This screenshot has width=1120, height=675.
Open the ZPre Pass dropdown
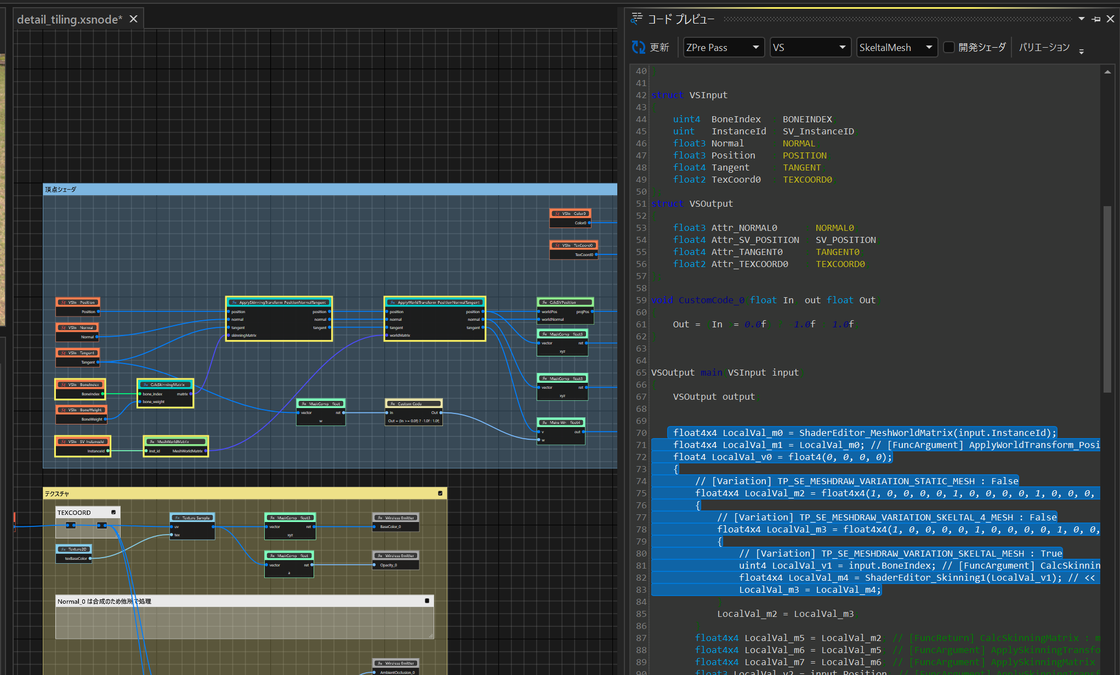(723, 48)
